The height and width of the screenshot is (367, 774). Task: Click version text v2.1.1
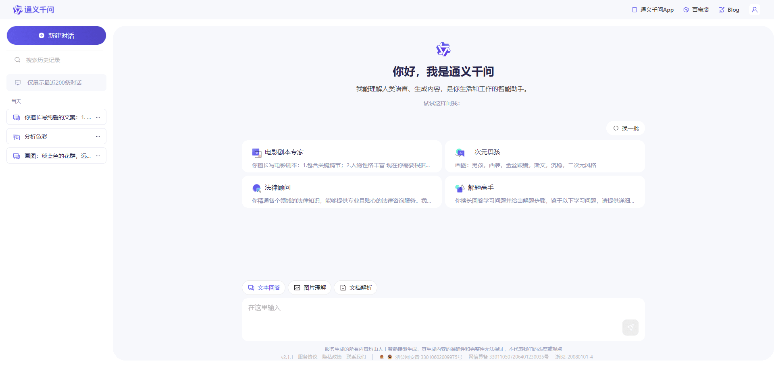coord(287,357)
